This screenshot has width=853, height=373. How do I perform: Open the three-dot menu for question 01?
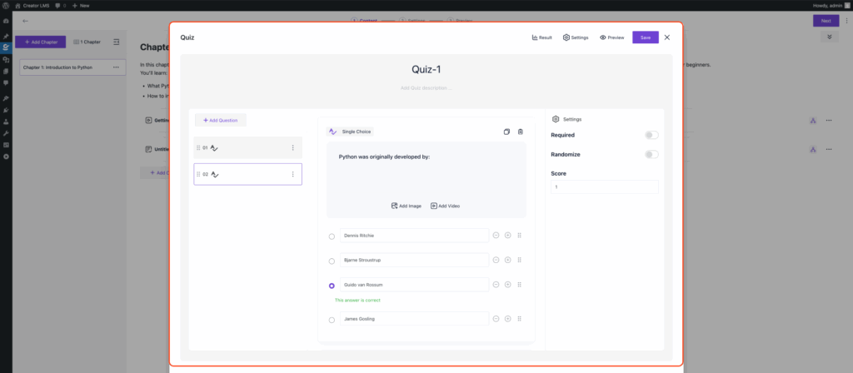tap(292, 148)
